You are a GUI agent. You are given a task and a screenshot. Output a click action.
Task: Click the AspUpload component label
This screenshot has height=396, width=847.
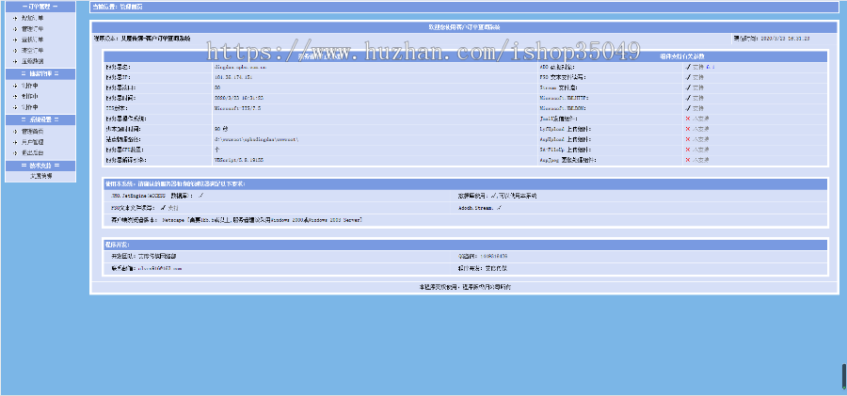click(x=565, y=139)
